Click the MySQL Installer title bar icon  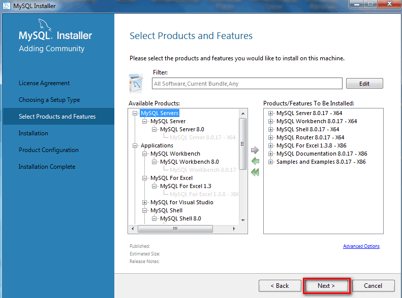click(7, 6)
